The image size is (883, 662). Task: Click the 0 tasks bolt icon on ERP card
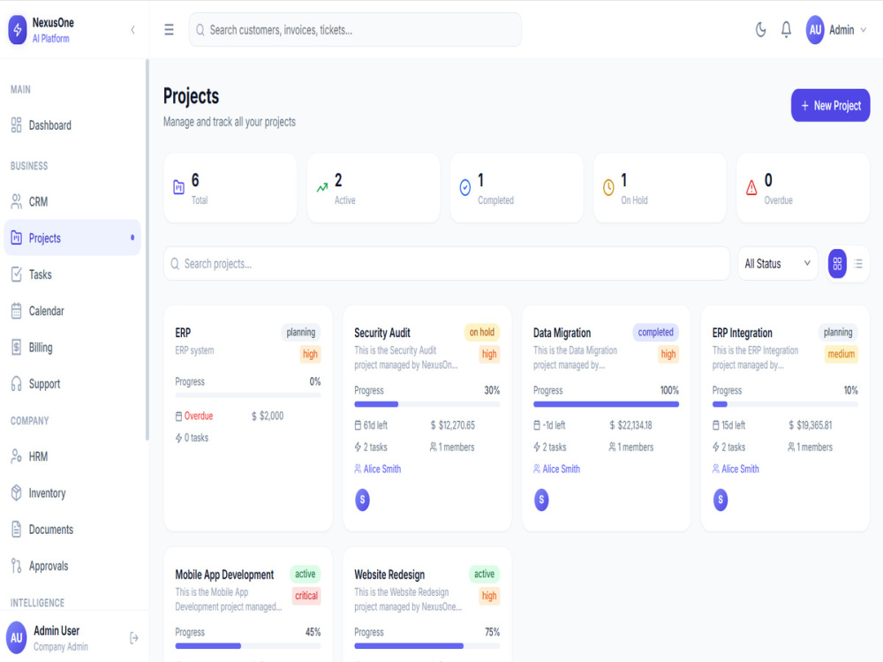click(178, 438)
